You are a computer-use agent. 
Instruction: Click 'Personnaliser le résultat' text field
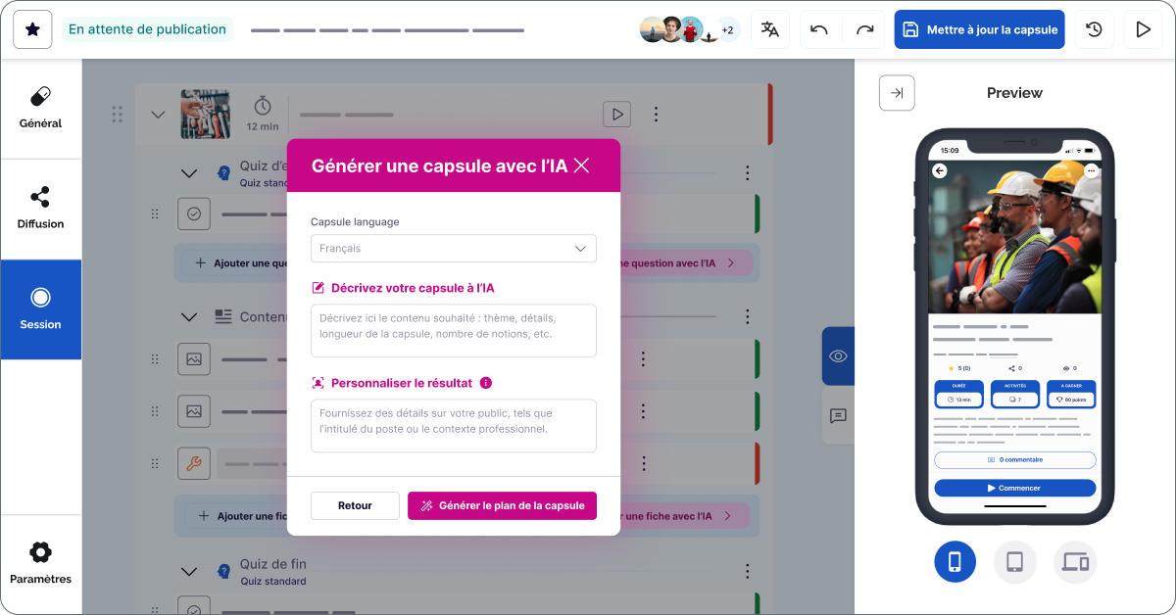pos(454,425)
